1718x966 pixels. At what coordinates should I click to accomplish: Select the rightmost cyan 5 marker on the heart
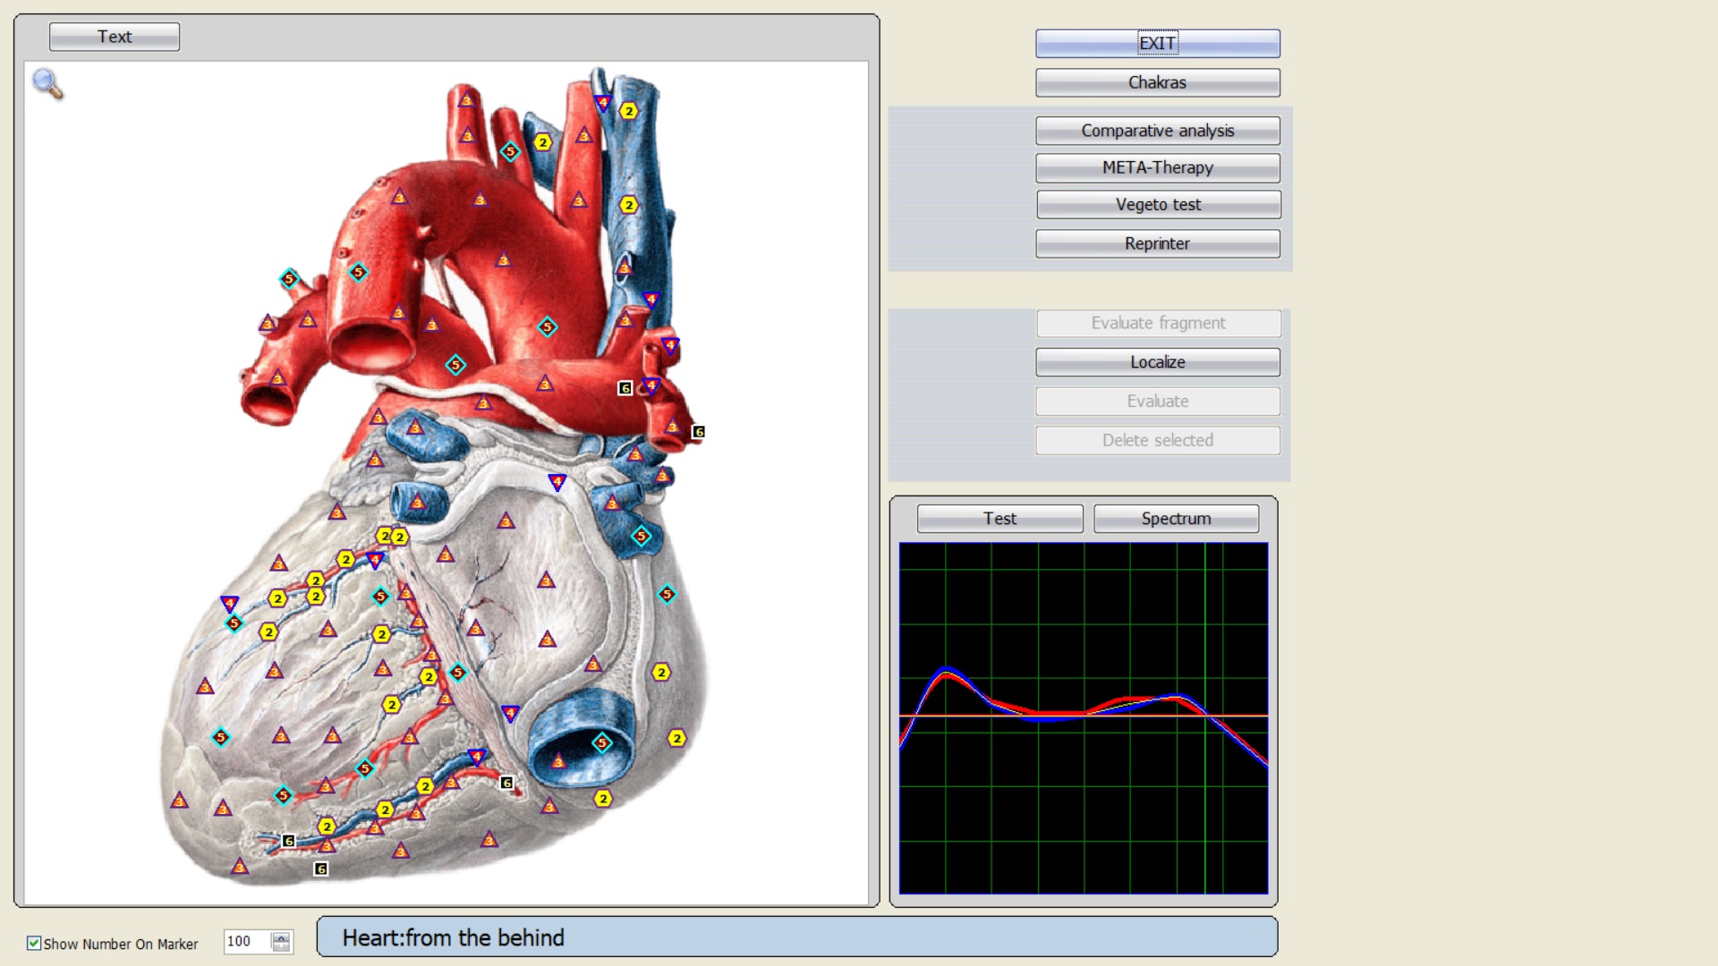pyautogui.click(x=667, y=594)
